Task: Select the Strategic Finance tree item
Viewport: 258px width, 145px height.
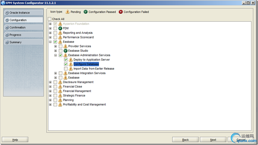Action: [x=74, y=95]
